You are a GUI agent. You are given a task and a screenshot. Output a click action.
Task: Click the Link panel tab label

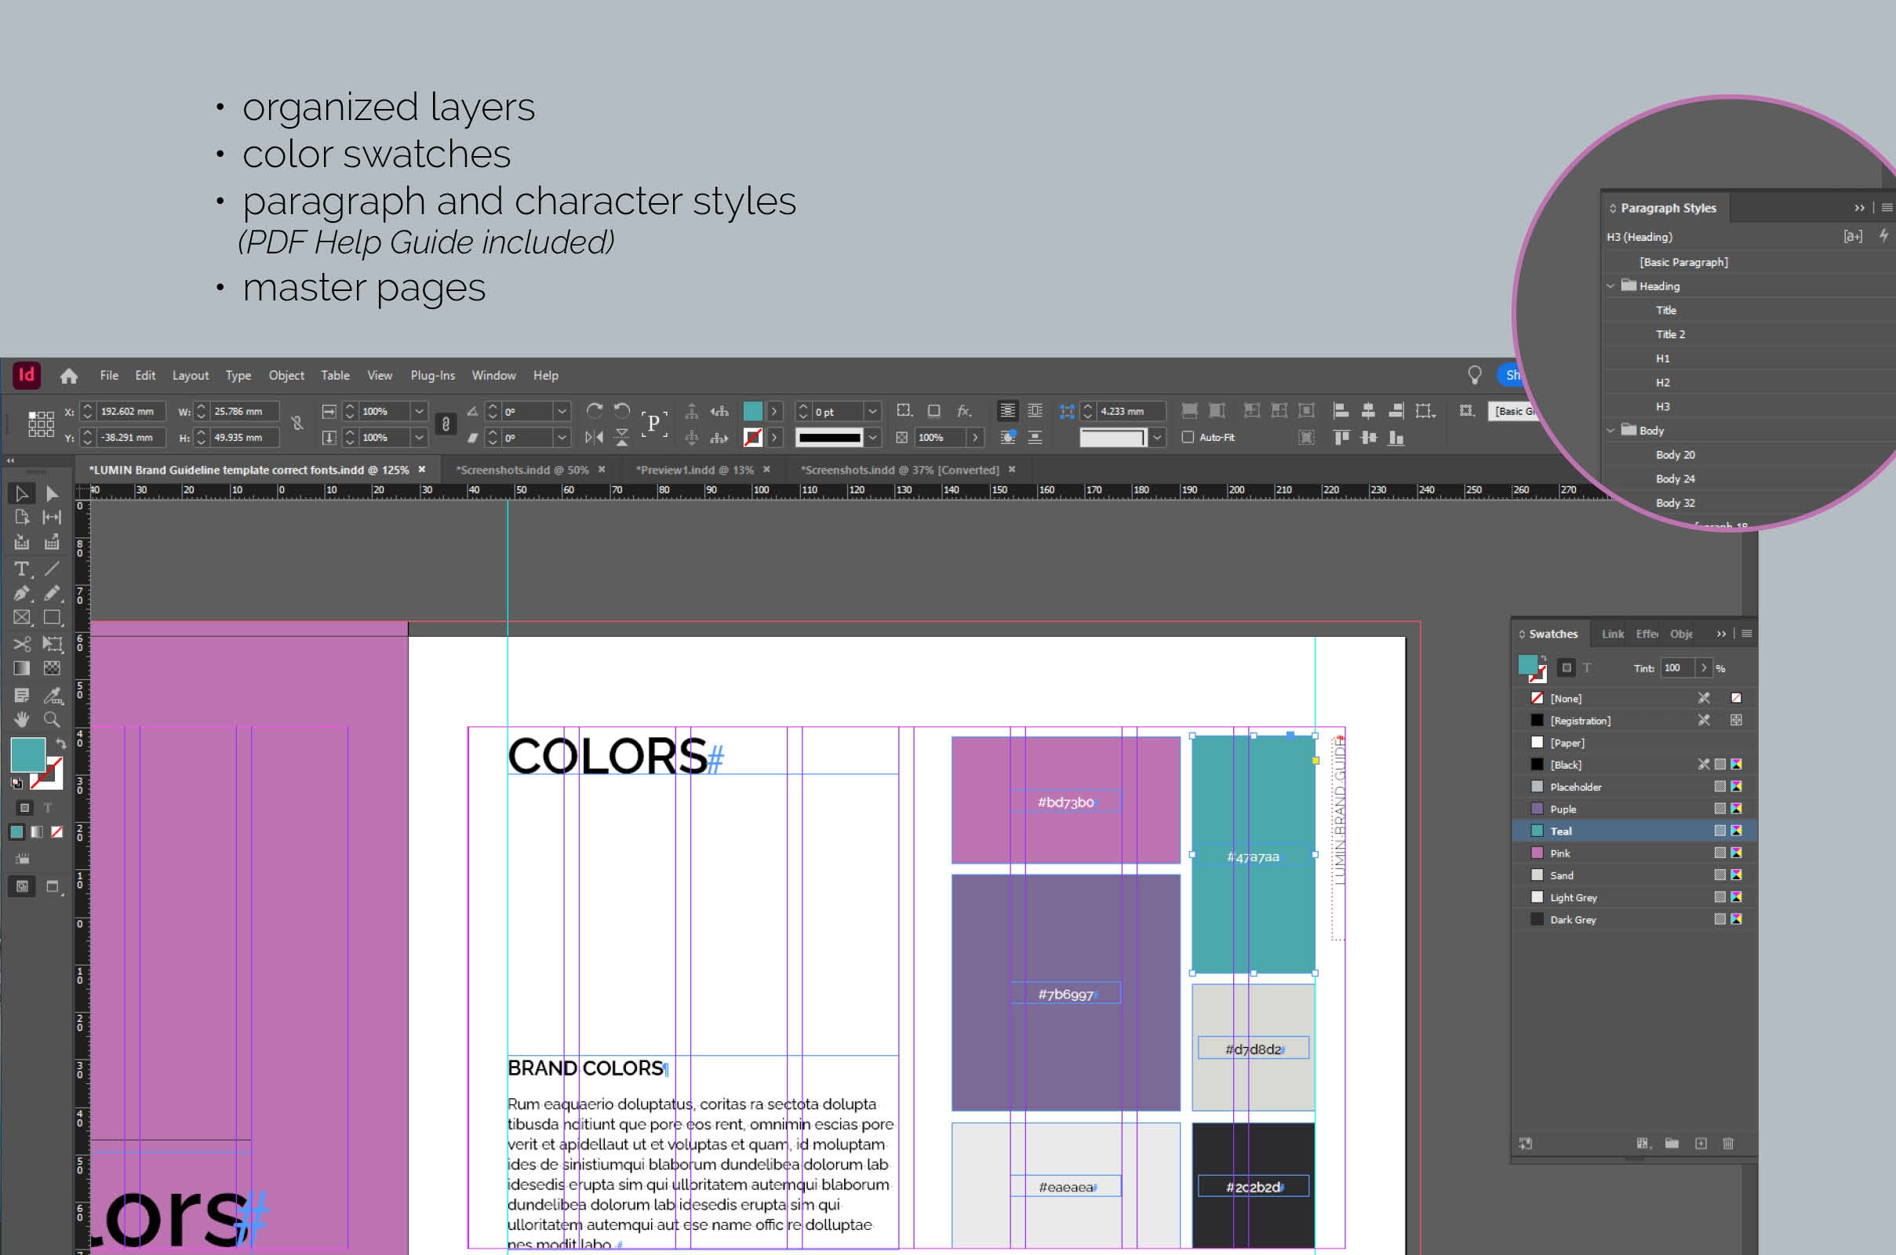pos(1613,634)
